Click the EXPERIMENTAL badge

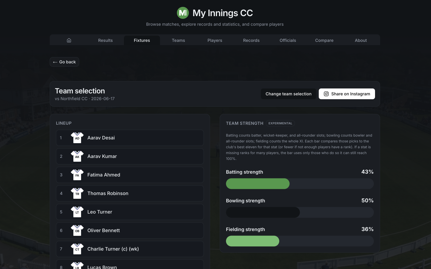coord(280,123)
